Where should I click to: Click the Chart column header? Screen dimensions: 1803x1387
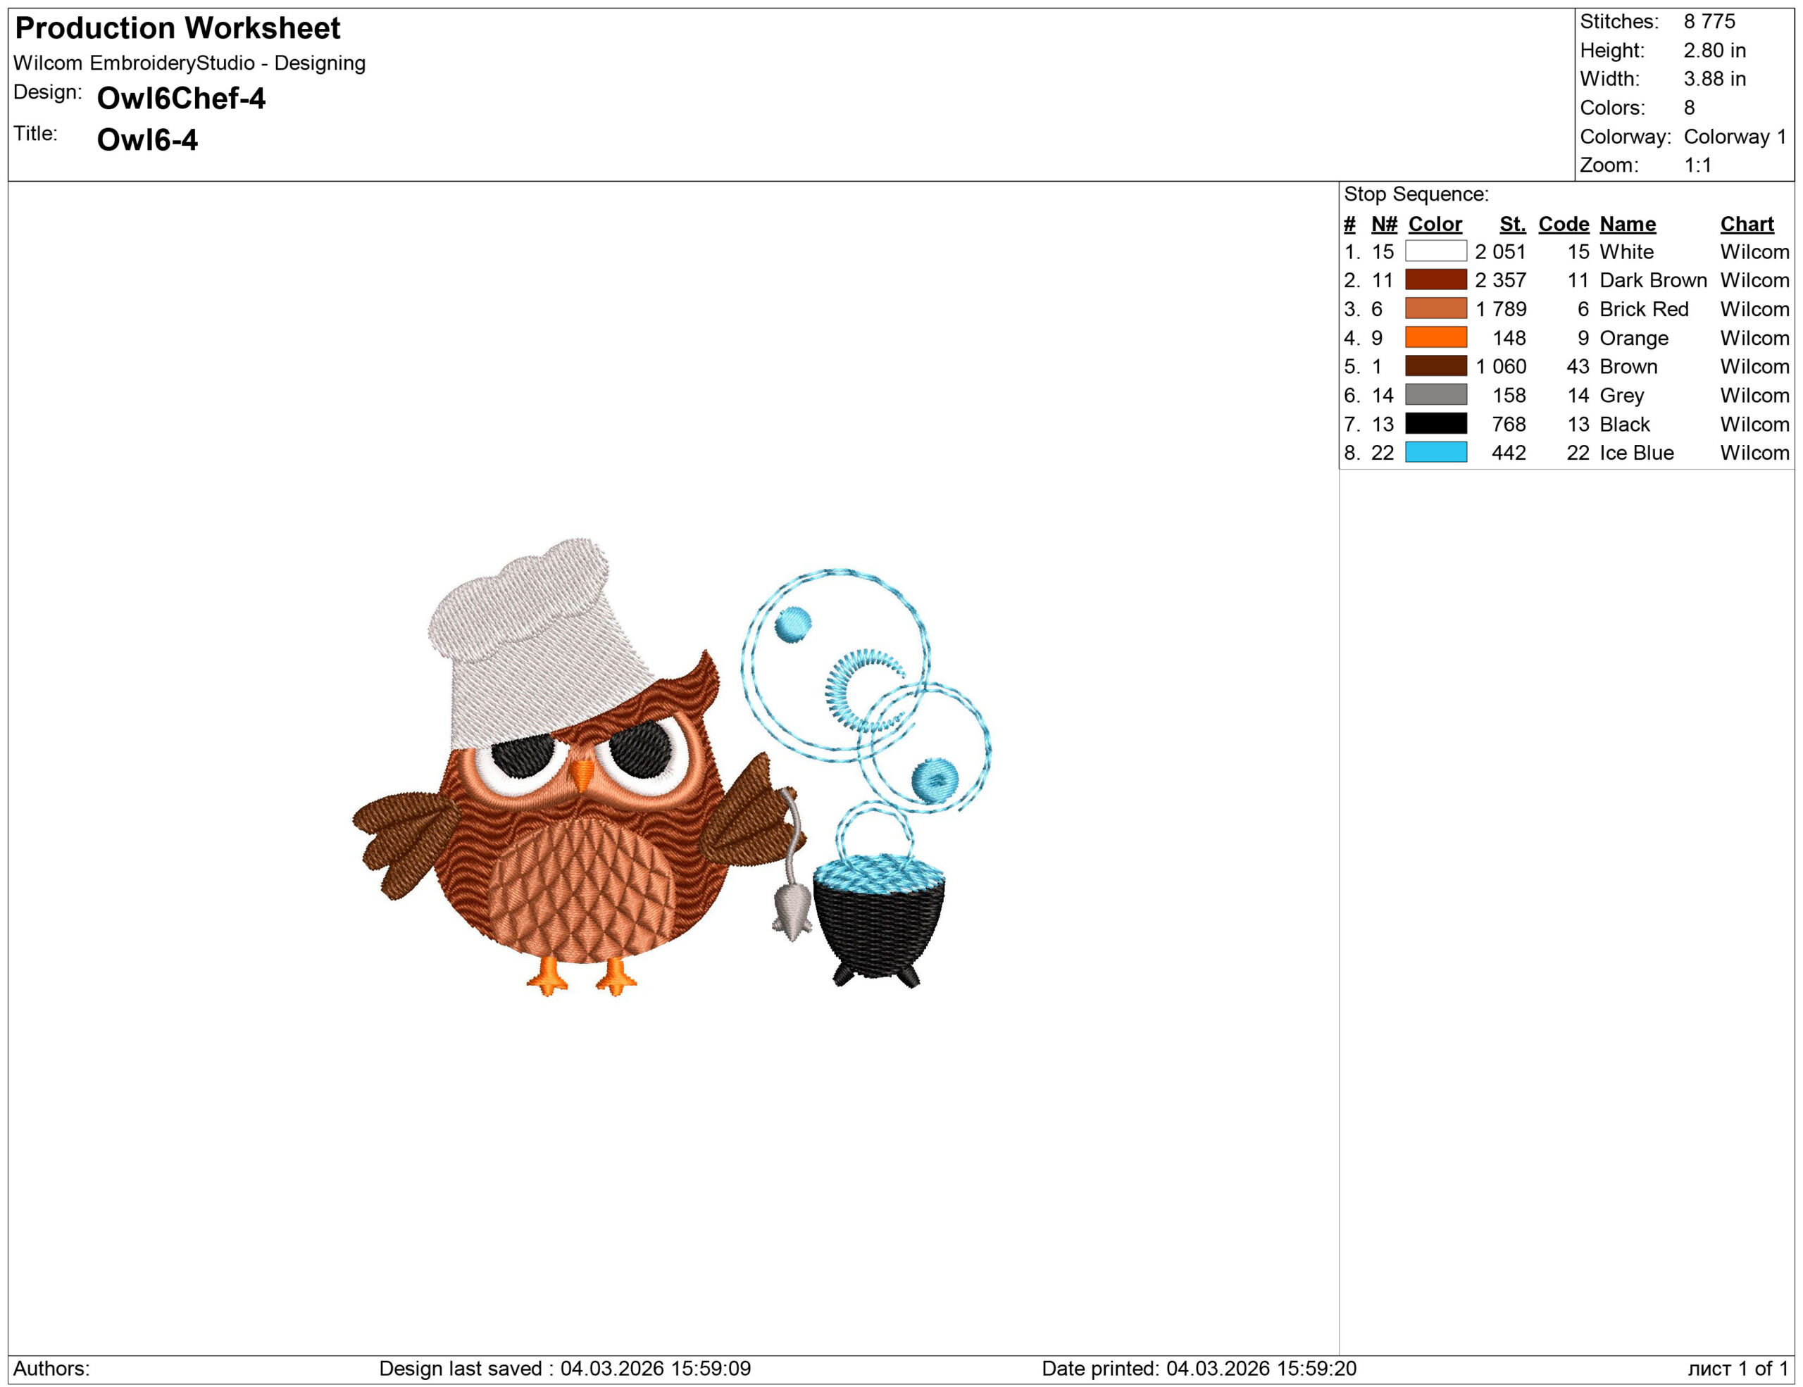pyautogui.click(x=1747, y=224)
